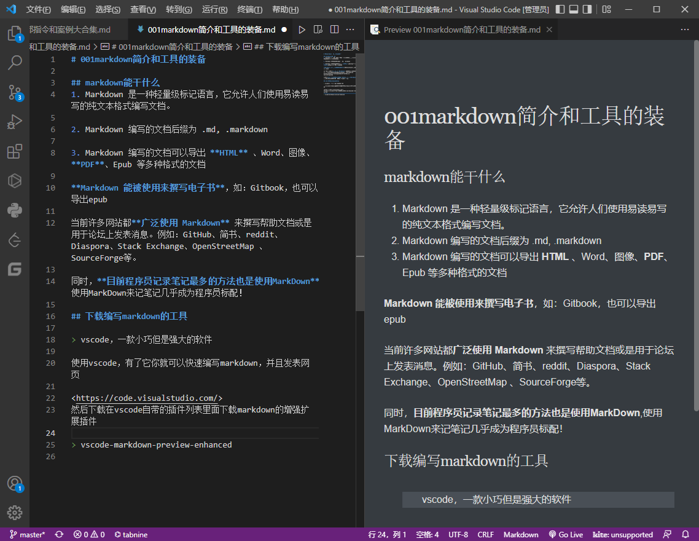Open the Explorer view in activity bar
Image resolution: width=699 pixels, height=541 pixels.
point(15,33)
